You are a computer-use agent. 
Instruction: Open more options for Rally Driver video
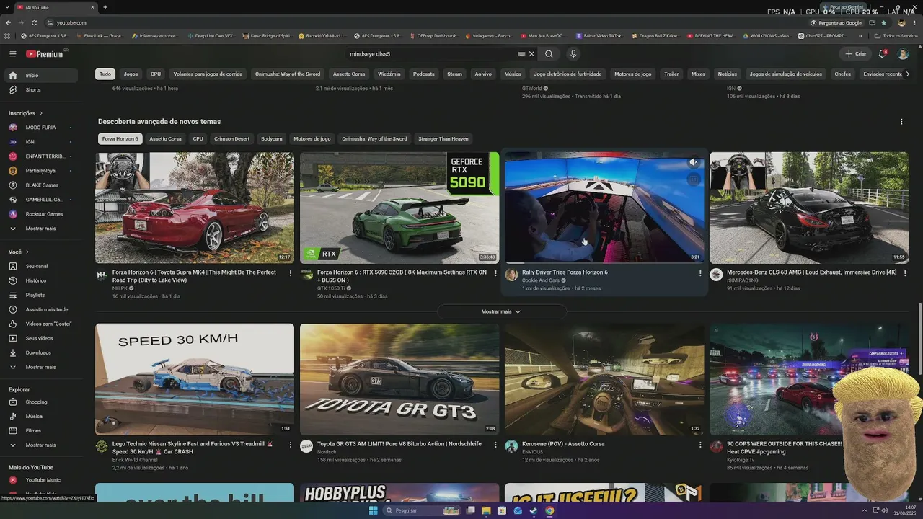click(700, 273)
